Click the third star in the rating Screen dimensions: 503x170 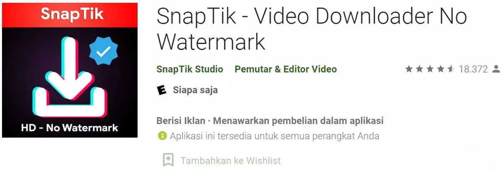tap(430, 69)
